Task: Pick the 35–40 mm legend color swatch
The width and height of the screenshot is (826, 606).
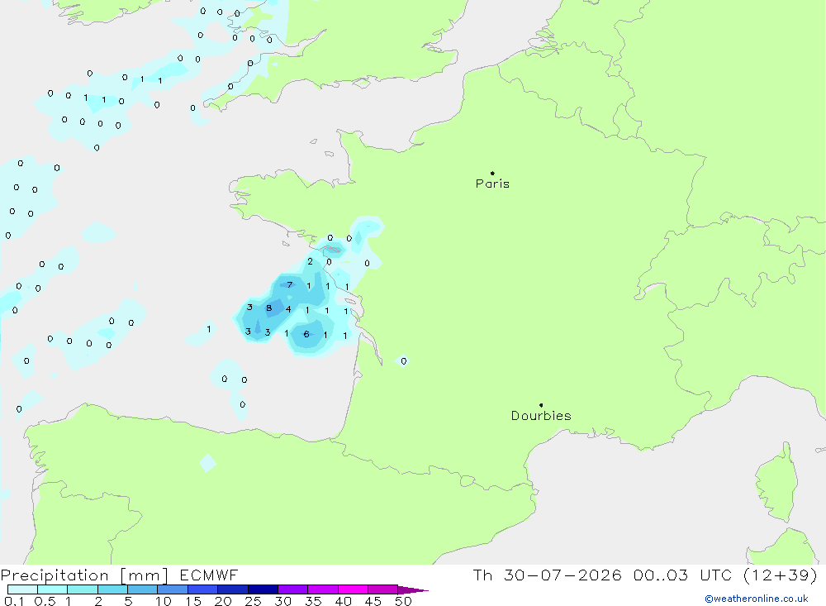Action: [323, 589]
